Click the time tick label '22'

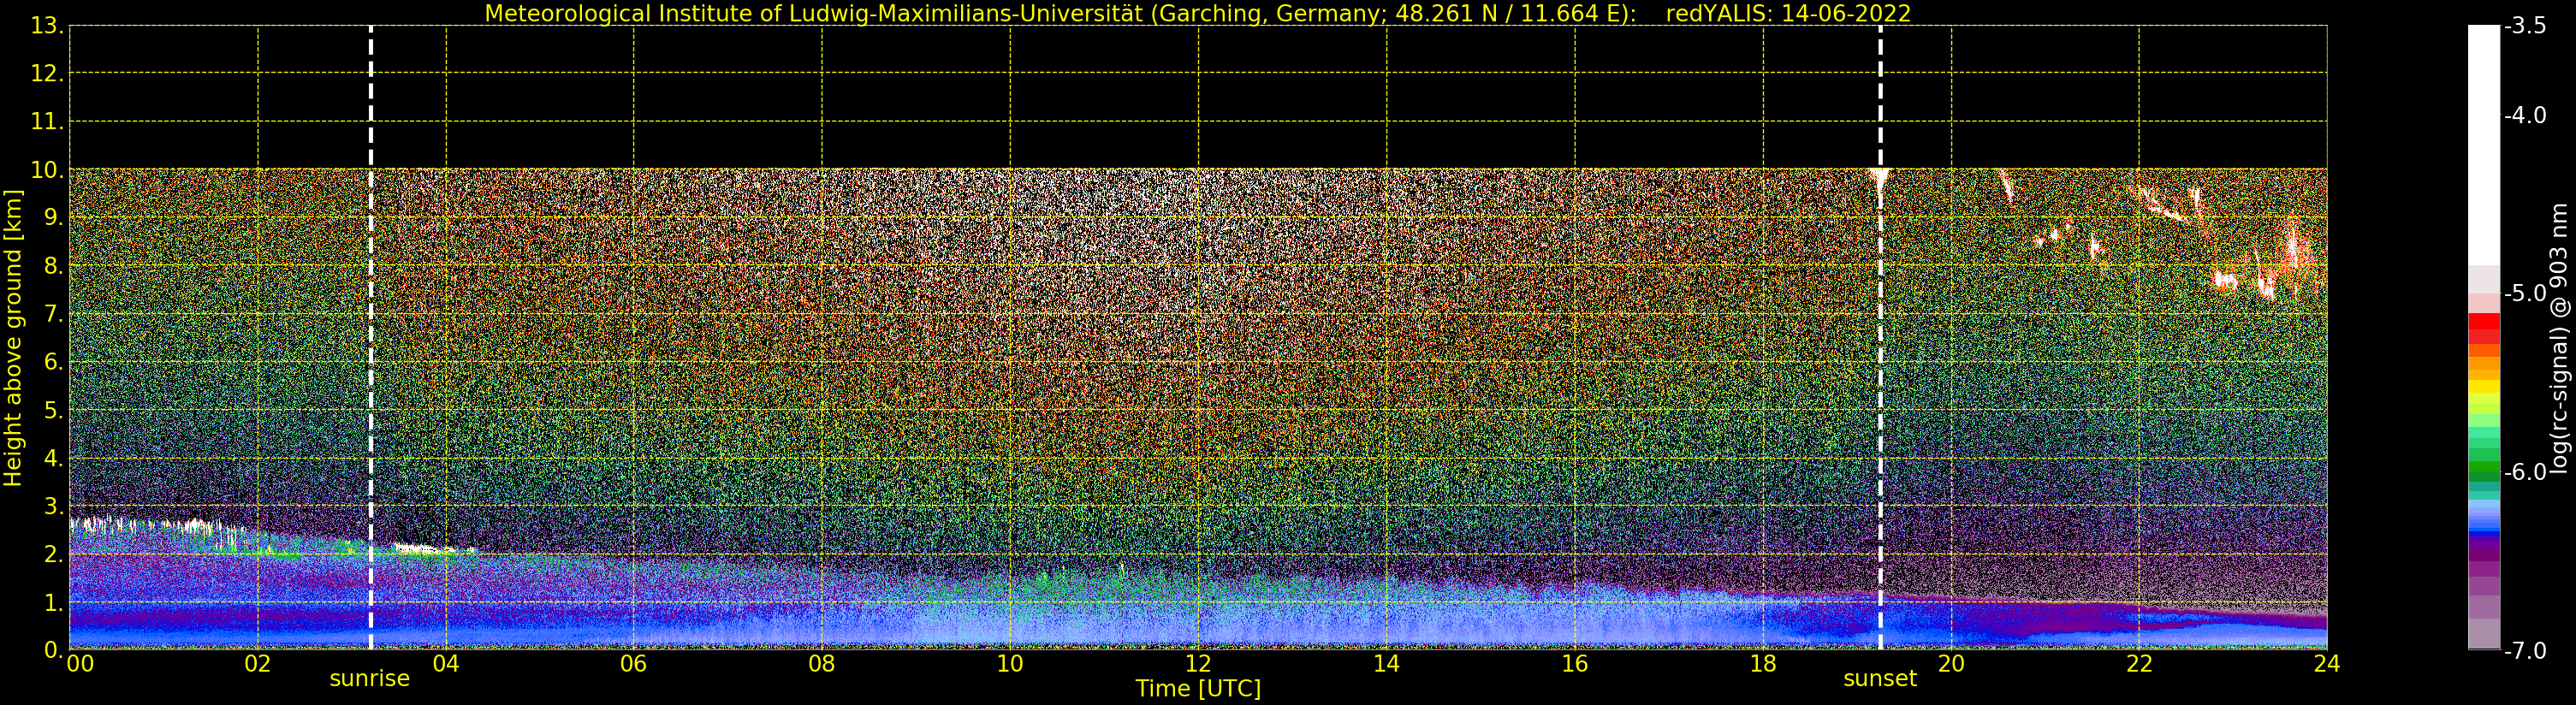2139,664
